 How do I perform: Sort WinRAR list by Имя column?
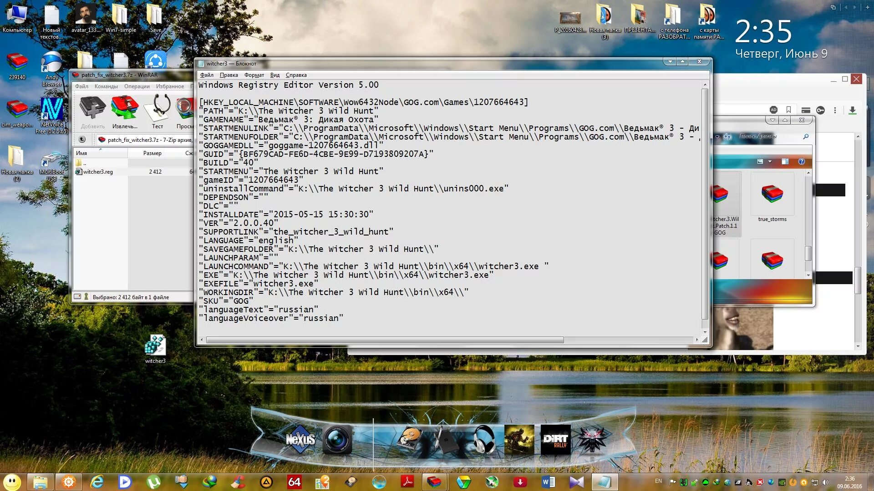coord(101,153)
